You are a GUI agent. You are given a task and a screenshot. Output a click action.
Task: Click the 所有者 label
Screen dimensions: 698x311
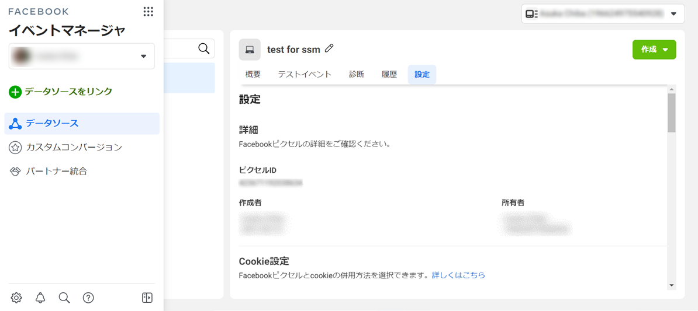point(513,202)
